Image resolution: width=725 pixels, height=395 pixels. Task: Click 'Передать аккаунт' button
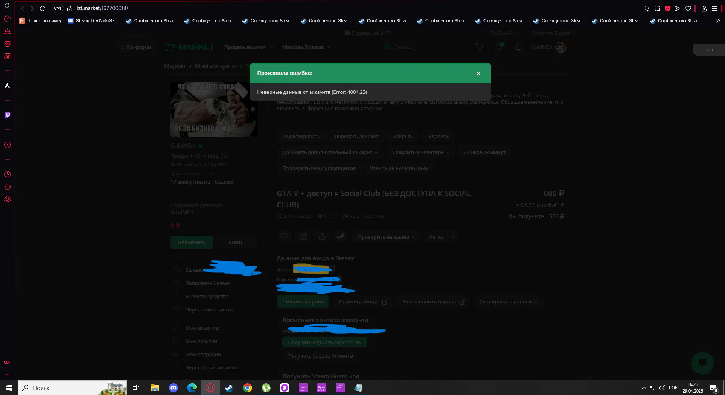tap(356, 136)
